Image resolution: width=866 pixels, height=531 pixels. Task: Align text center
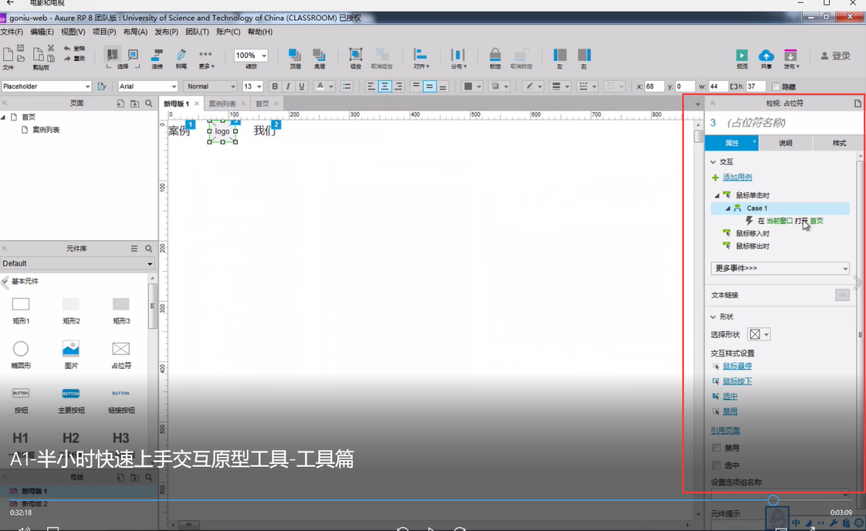384,86
